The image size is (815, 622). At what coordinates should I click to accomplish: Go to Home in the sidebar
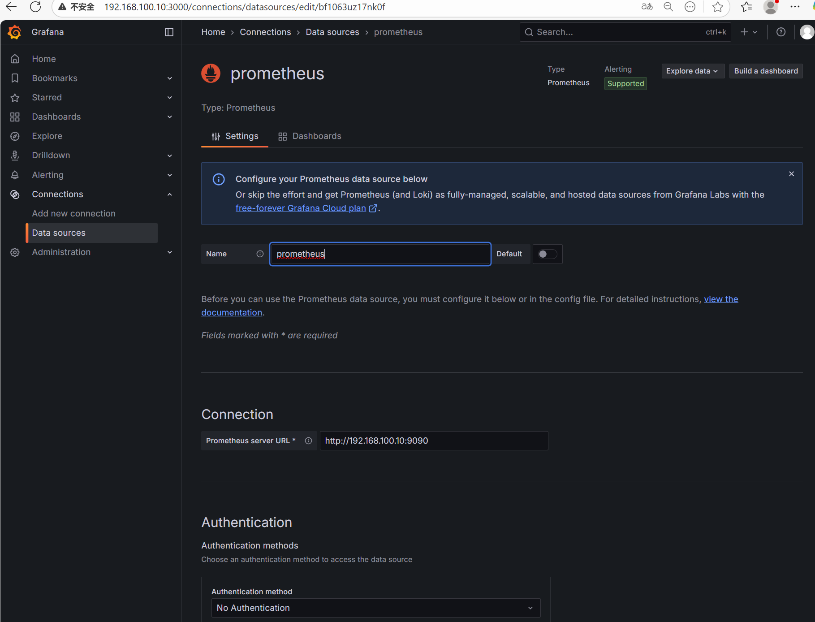point(44,59)
